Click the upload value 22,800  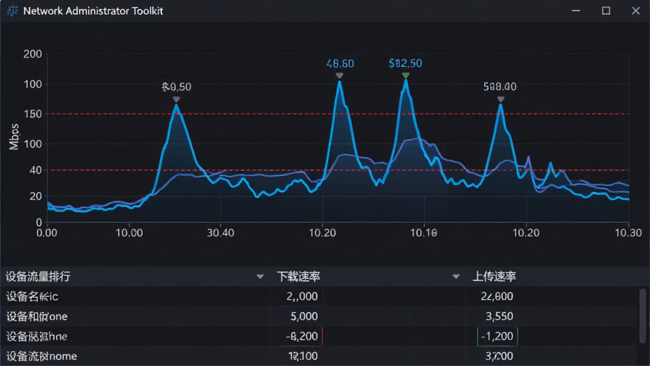tap(496, 296)
